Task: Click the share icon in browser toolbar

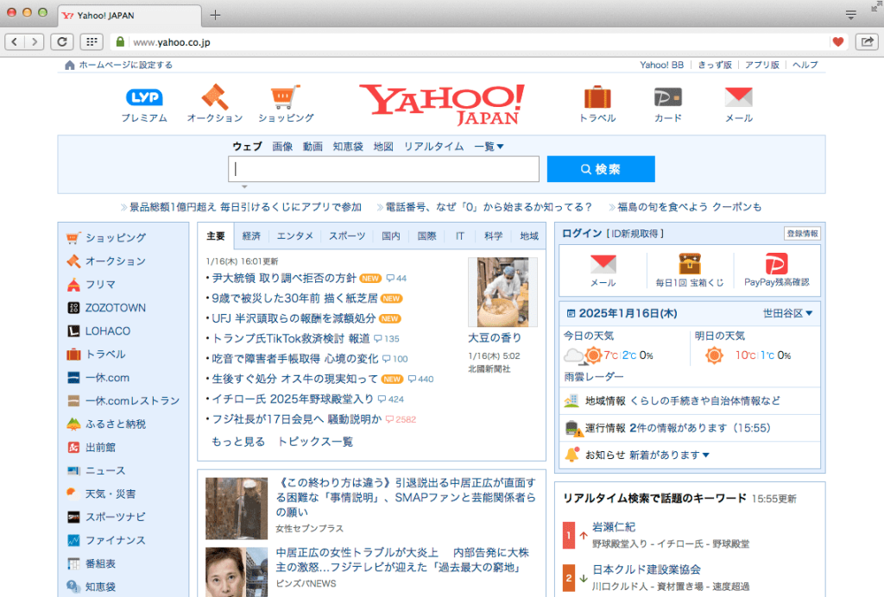Action: point(867,41)
